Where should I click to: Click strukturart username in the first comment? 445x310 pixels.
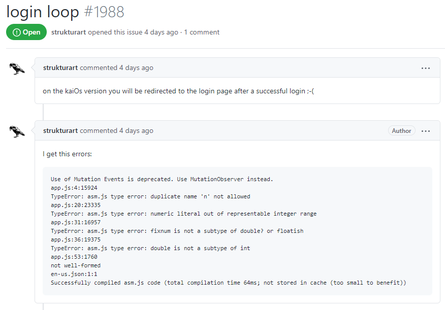click(60, 68)
